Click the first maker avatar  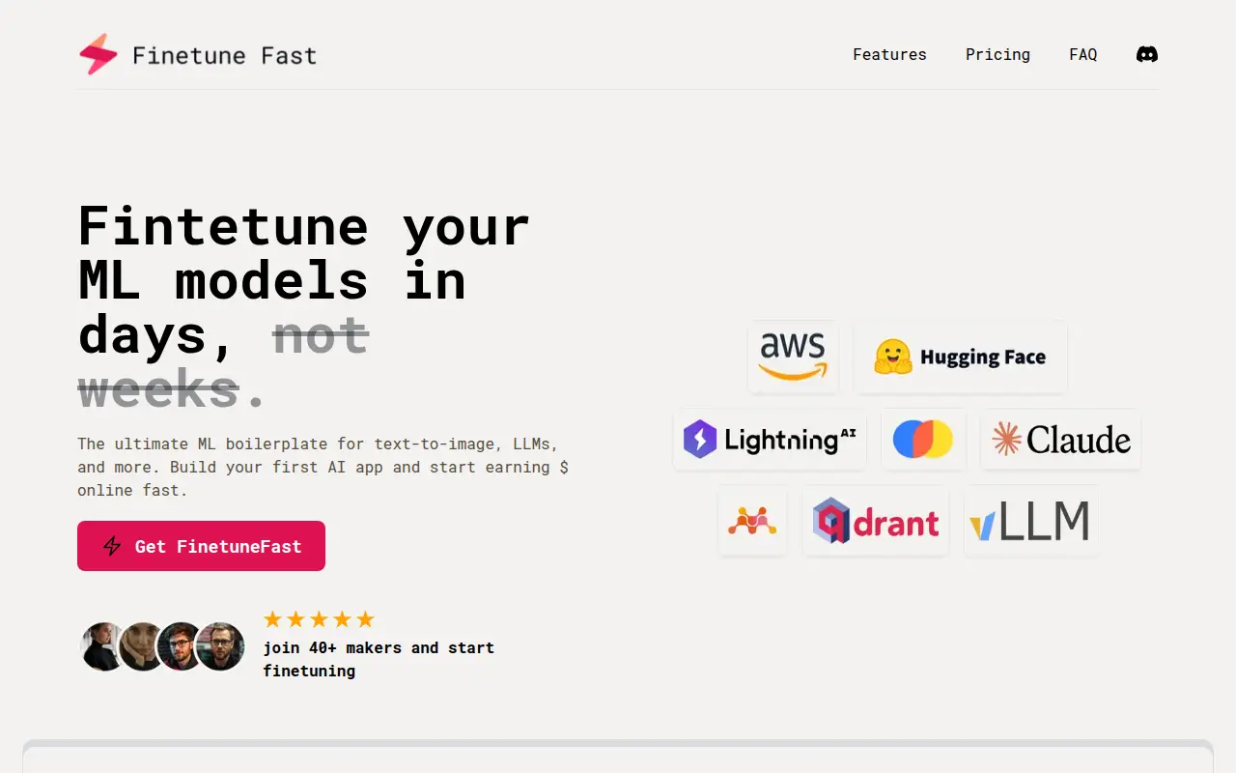coord(103,646)
